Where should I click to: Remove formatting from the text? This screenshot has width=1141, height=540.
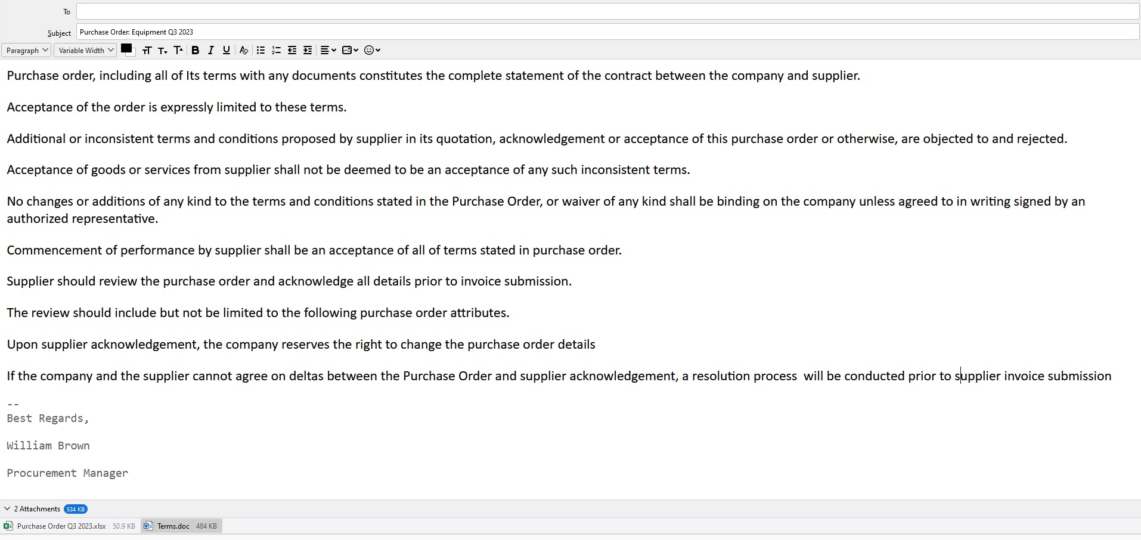[243, 50]
